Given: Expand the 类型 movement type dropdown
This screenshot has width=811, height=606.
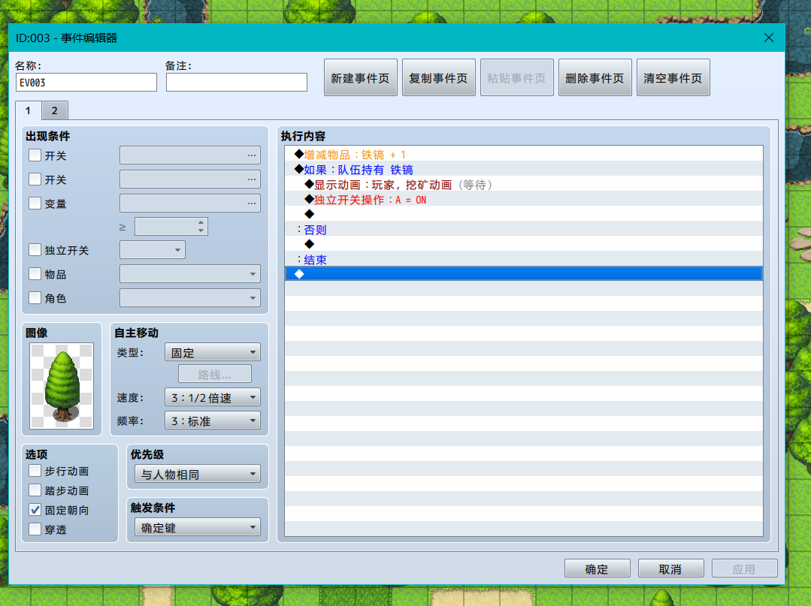Looking at the screenshot, I should (213, 352).
